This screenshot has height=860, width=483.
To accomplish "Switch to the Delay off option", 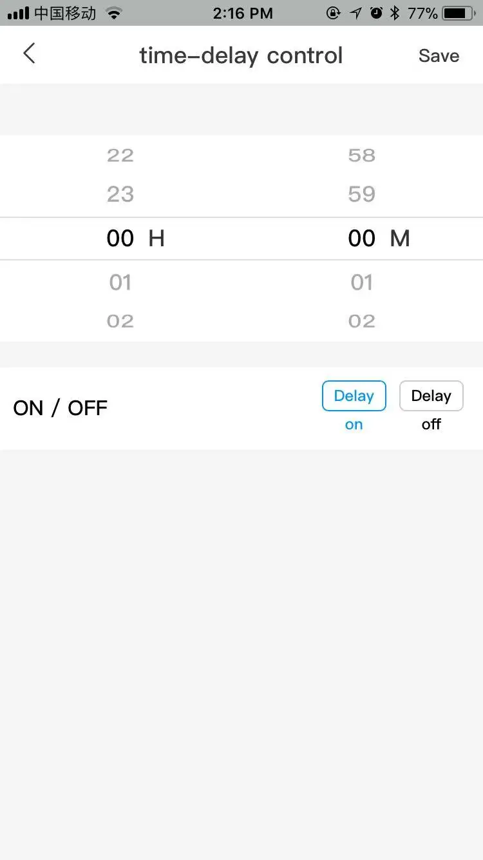I will pyautogui.click(x=431, y=396).
